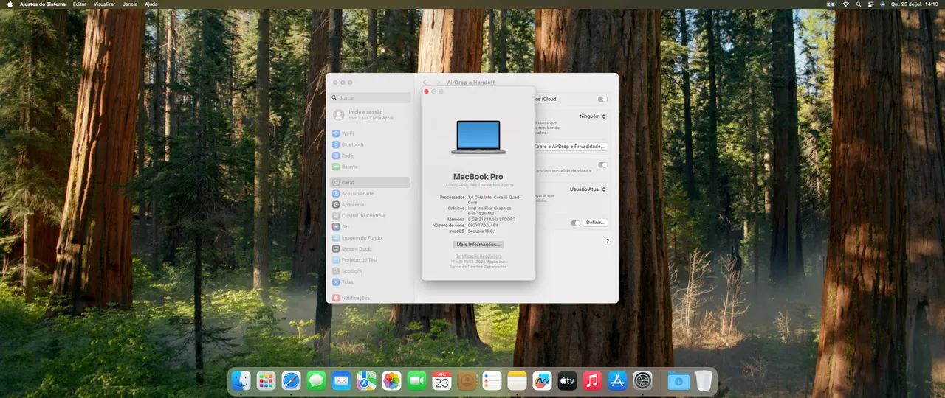Viewport: 945px width, 398px height.
Task: Open the Ajustes do Sistema menu
Action: click(x=43, y=4)
